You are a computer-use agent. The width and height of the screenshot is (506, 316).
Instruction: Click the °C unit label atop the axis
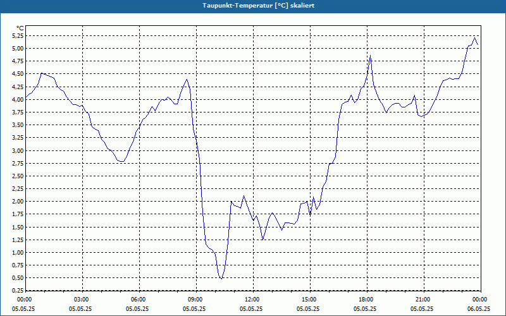[20, 28]
